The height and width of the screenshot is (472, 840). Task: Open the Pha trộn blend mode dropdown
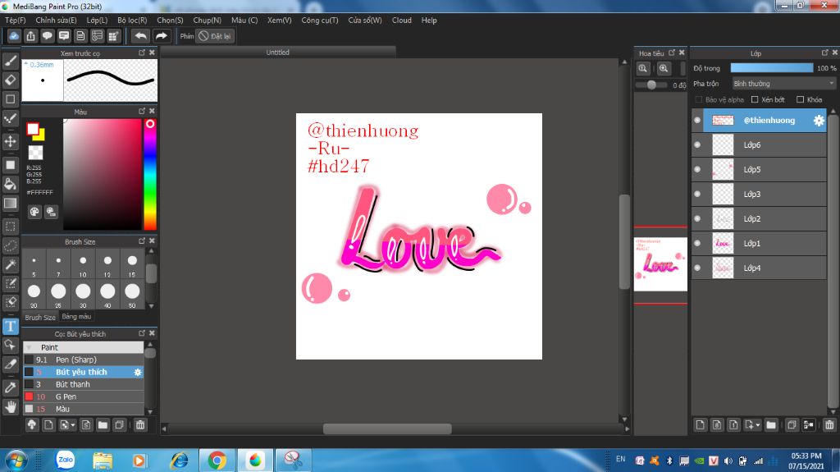[783, 84]
